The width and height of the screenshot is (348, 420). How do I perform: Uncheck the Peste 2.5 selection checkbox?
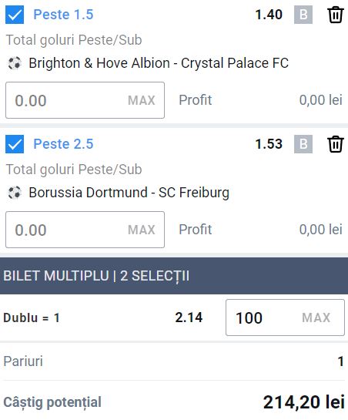click(x=15, y=144)
